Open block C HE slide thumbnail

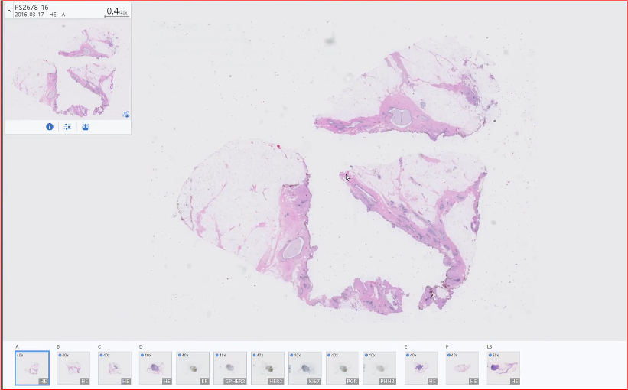[115, 368]
